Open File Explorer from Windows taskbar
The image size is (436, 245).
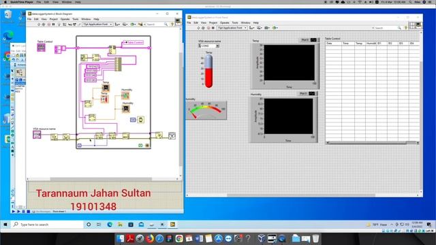(120, 225)
